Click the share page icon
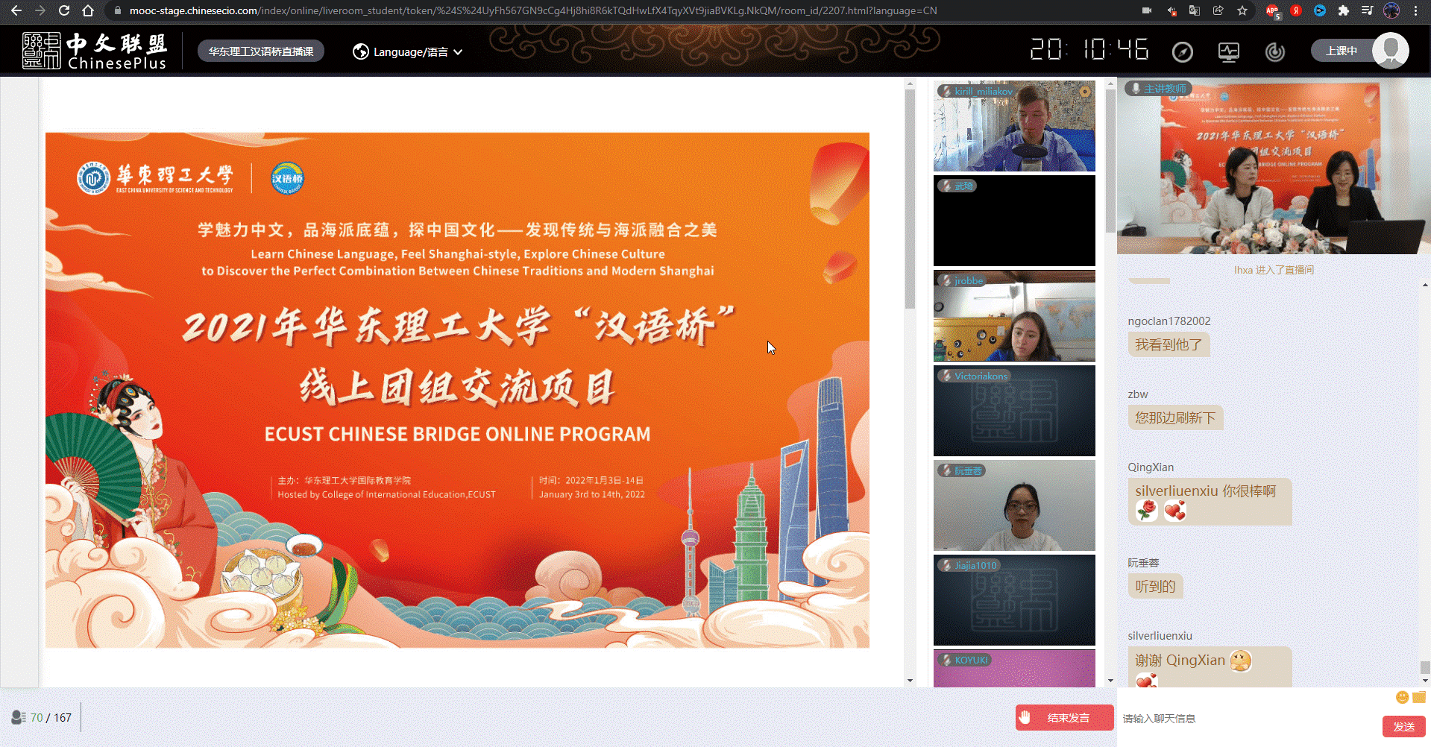The image size is (1431, 747). [x=1218, y=10]
